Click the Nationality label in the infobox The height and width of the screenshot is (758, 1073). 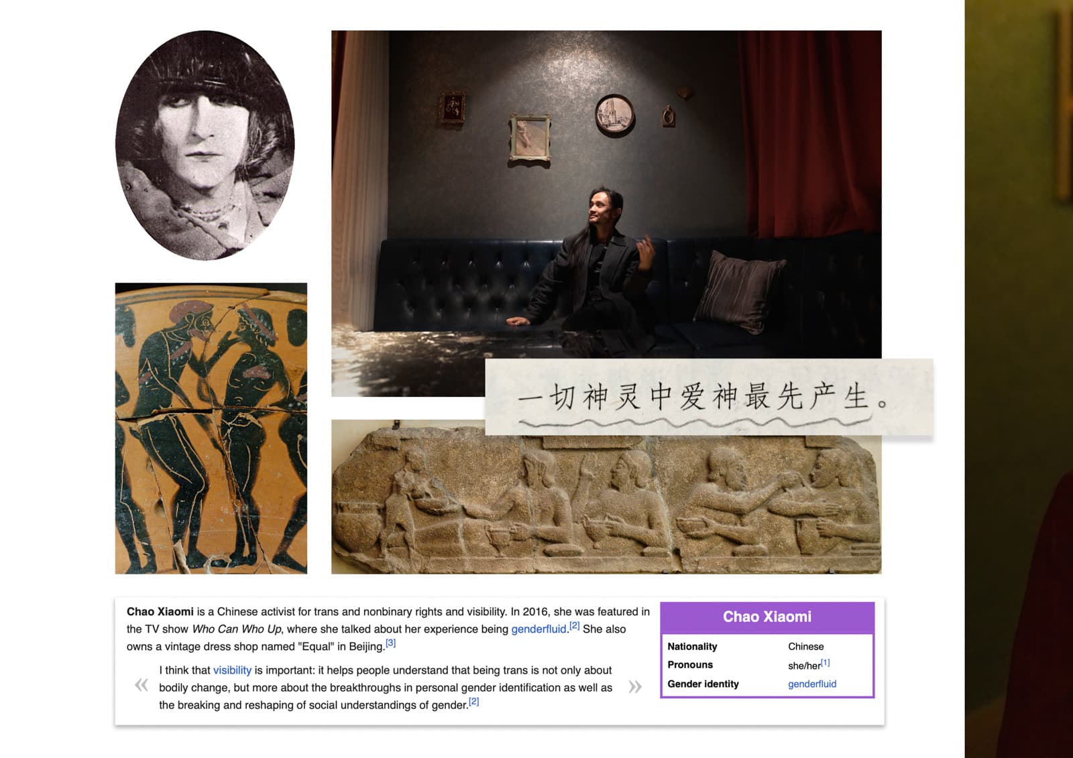pos(692,647)
